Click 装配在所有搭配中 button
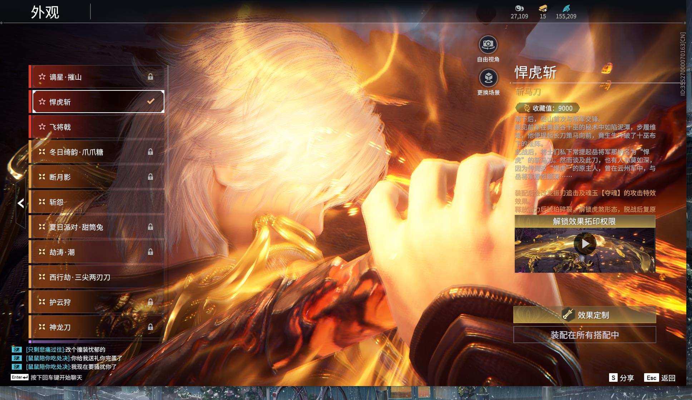 click(x=585, y=335)
